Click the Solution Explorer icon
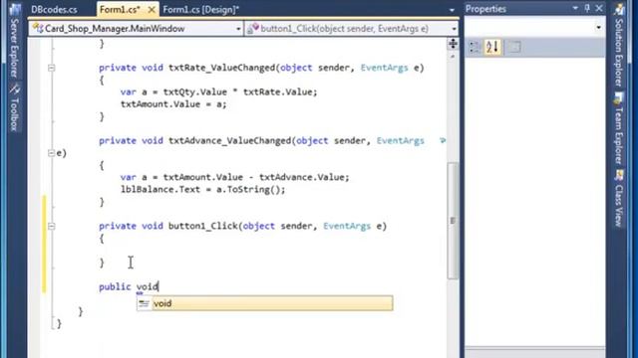Image resolution: width=638 pixels, height=358 pixels. [x=619, y=9]
